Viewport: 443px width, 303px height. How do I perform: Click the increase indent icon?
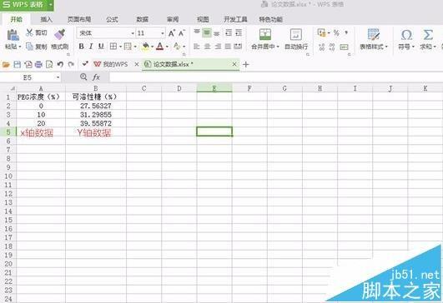(239, 32)
